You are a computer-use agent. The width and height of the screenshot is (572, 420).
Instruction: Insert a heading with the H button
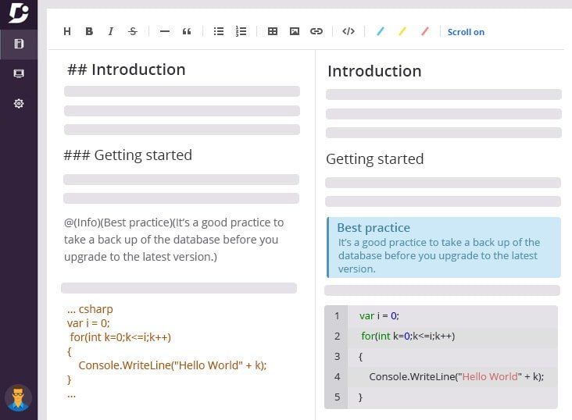67,32
